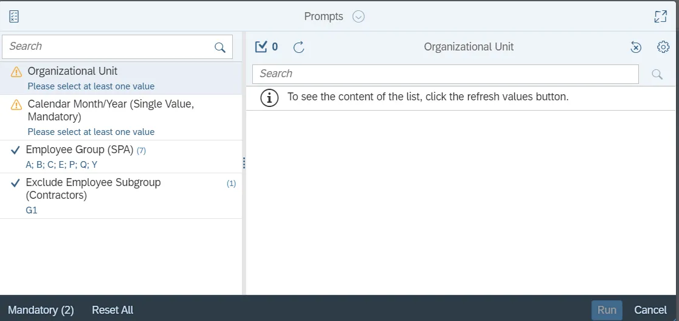The image size is (679, 321).
Task: Click the search icon beside values field
Action: (x=657, y=74)
